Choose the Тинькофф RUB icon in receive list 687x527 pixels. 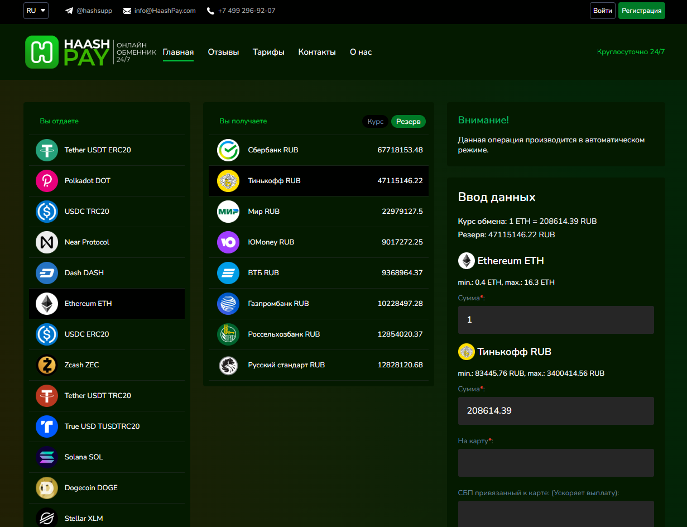(x=228, y=181)
